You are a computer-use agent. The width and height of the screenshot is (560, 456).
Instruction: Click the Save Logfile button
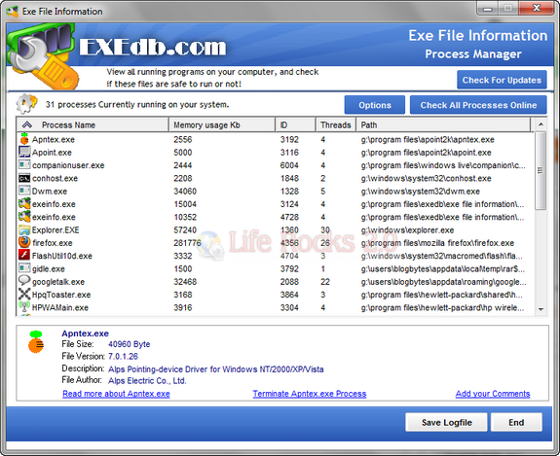(446, 423)
